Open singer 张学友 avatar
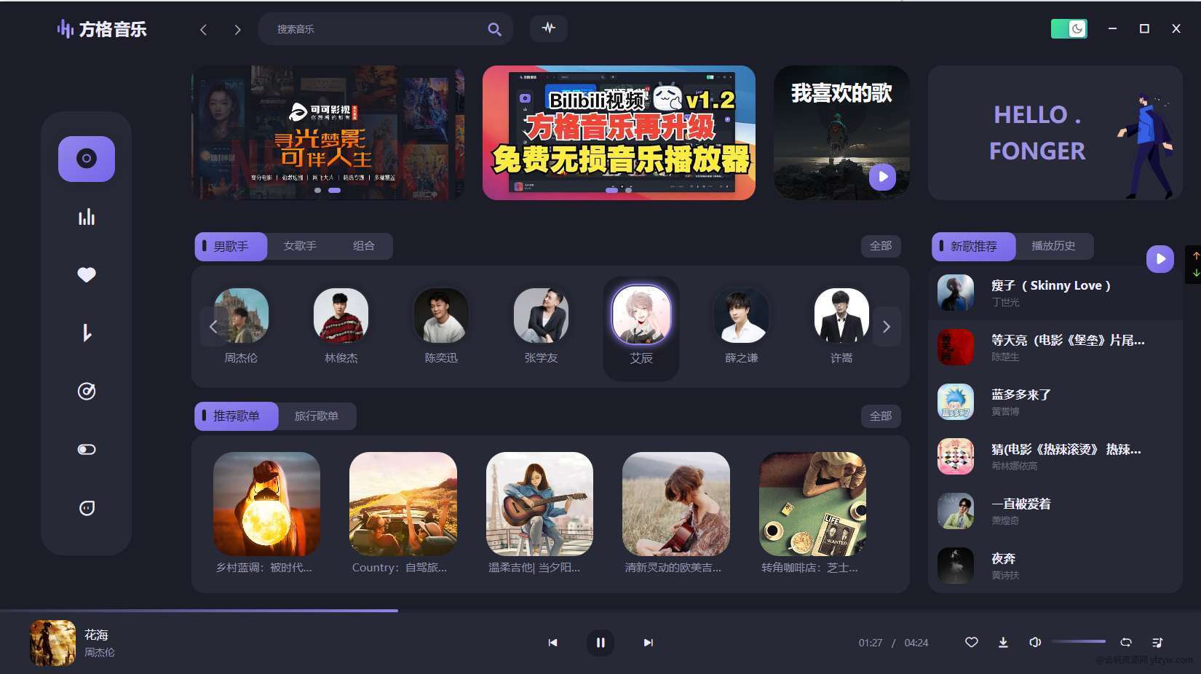This screenshot has width=1201, height=674. [x=541, y=316]
